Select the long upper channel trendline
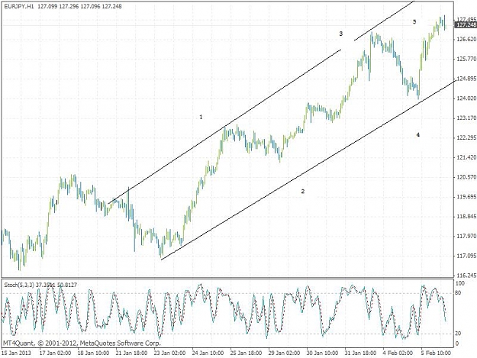 coord(224,127)
